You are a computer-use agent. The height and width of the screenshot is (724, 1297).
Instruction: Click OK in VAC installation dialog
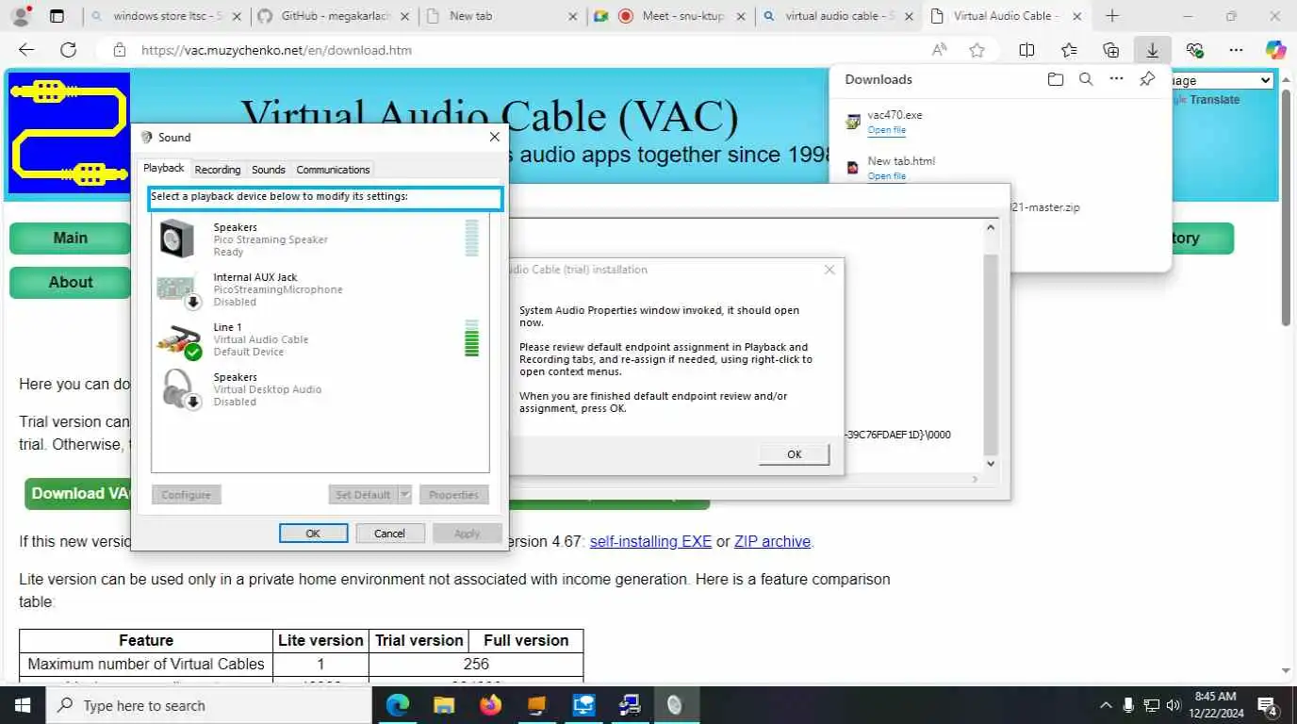(795, 454)
